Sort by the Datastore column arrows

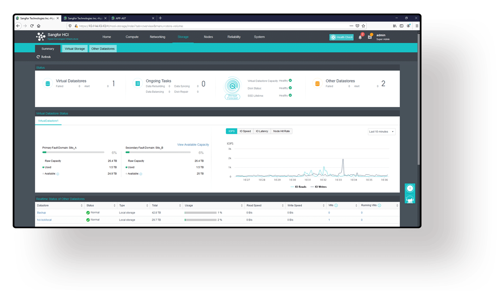pyautogui.click(x=81, y=206)
